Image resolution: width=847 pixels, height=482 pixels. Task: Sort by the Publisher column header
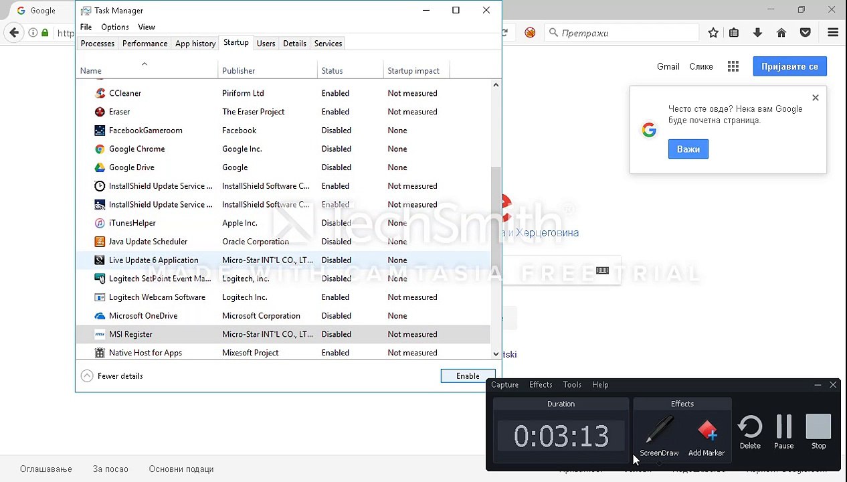click(268, 70)
